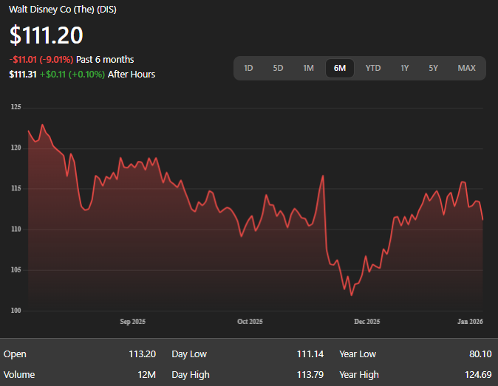Click the Past 6 months label
498x386 pixels.
click(x=105, y=60)
